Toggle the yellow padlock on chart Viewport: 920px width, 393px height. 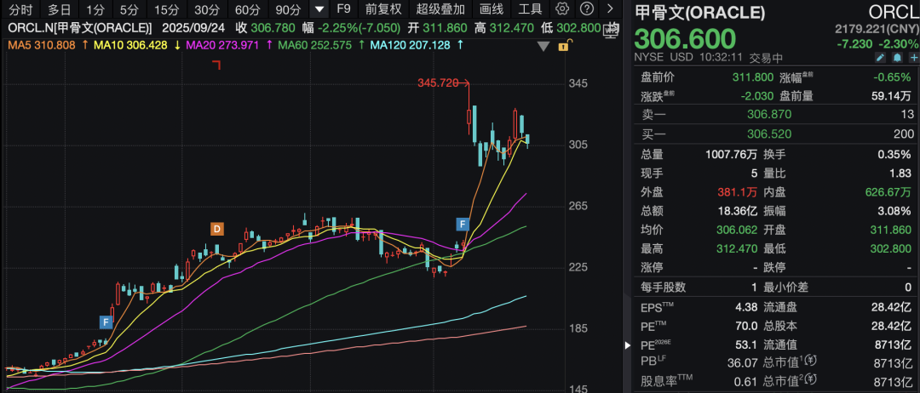(x=563, y=46)
